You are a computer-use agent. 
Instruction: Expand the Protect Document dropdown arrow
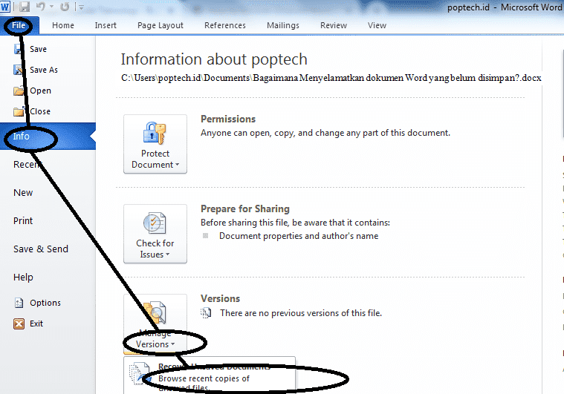[x=177, y=165]
